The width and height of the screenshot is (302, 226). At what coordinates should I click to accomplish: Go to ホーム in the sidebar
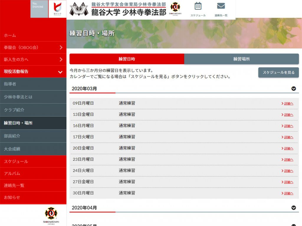tap(33, 35)
